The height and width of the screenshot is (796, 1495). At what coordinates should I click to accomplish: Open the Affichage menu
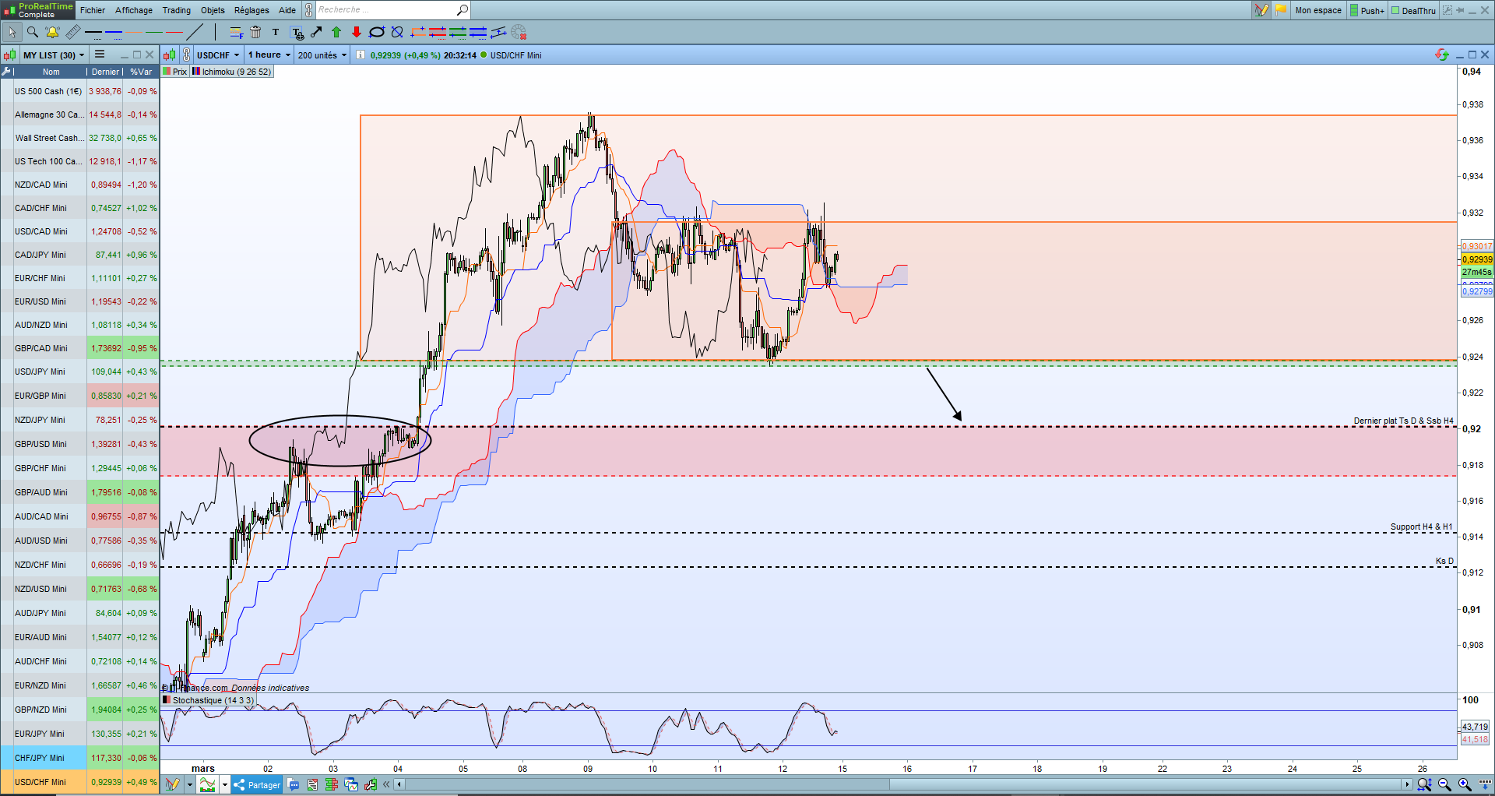[134, 10]
